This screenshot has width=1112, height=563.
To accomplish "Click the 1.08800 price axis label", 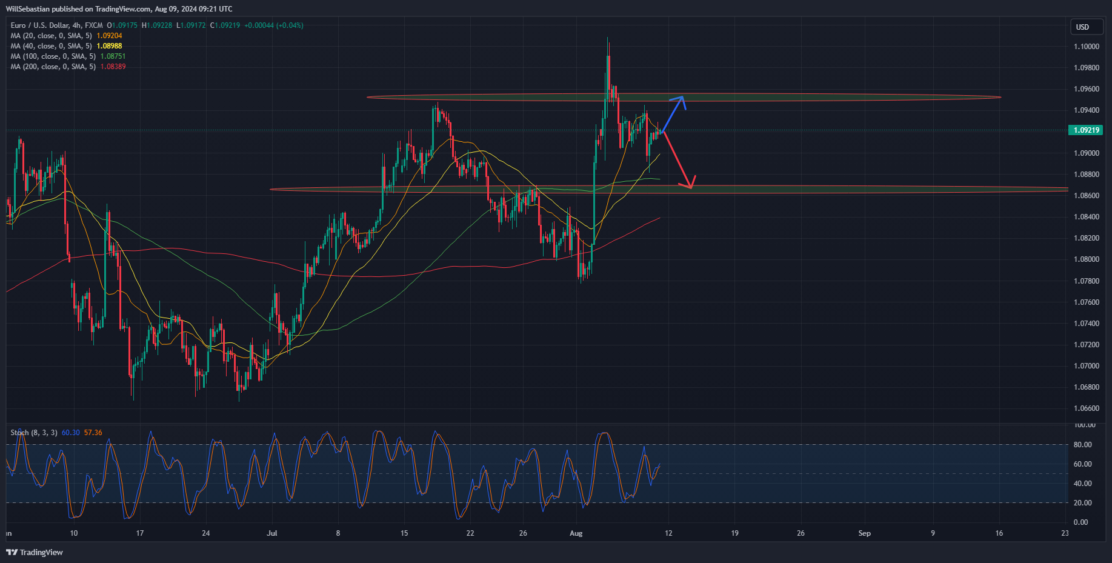I will point(1086,175).
